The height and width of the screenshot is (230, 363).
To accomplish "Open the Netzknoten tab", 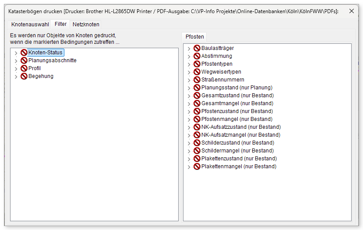I will (x=86, y=25).
